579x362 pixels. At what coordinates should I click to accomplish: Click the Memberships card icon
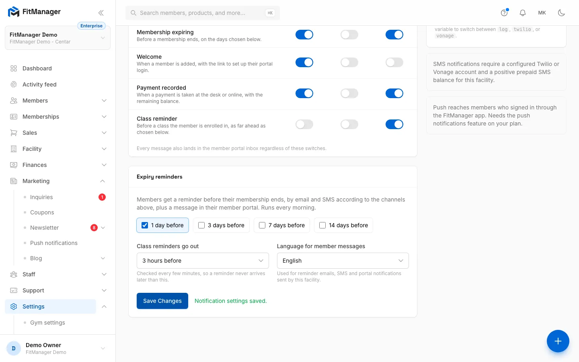point(14,117)
